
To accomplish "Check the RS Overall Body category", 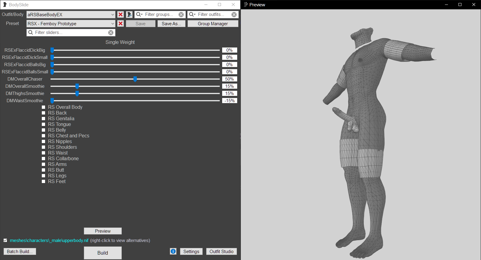I will pos(43,107).
